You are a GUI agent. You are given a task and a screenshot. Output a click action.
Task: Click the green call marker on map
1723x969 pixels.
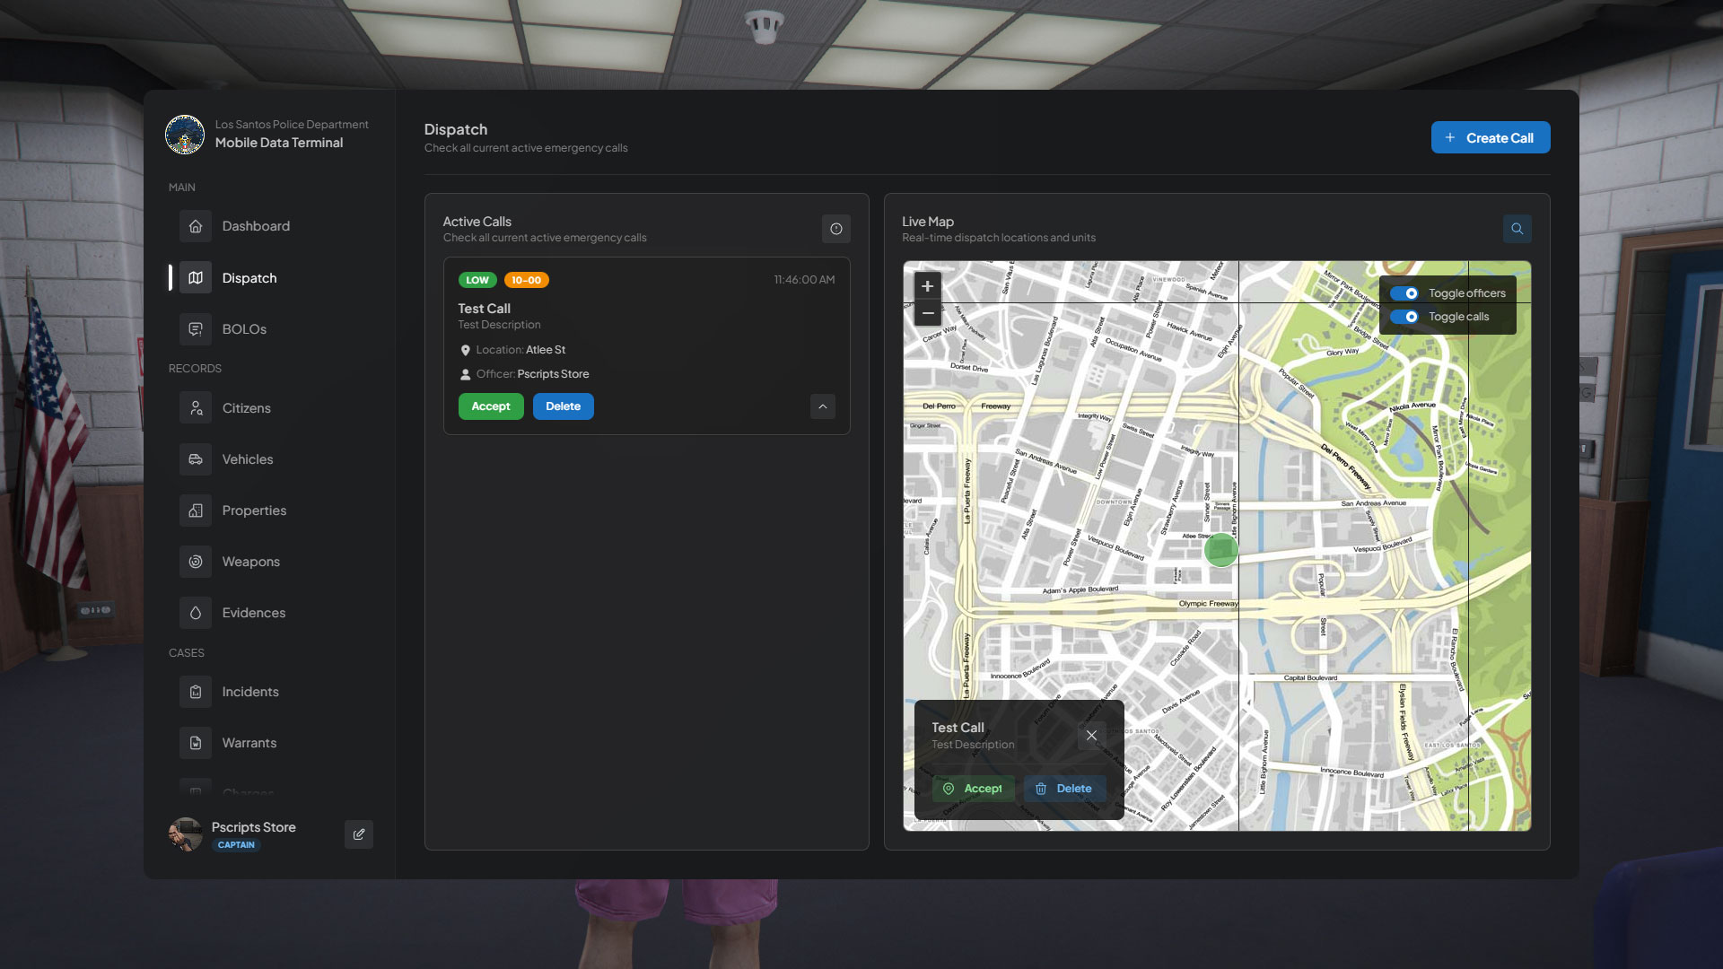pyautogui.click(x=1220, y=550)
